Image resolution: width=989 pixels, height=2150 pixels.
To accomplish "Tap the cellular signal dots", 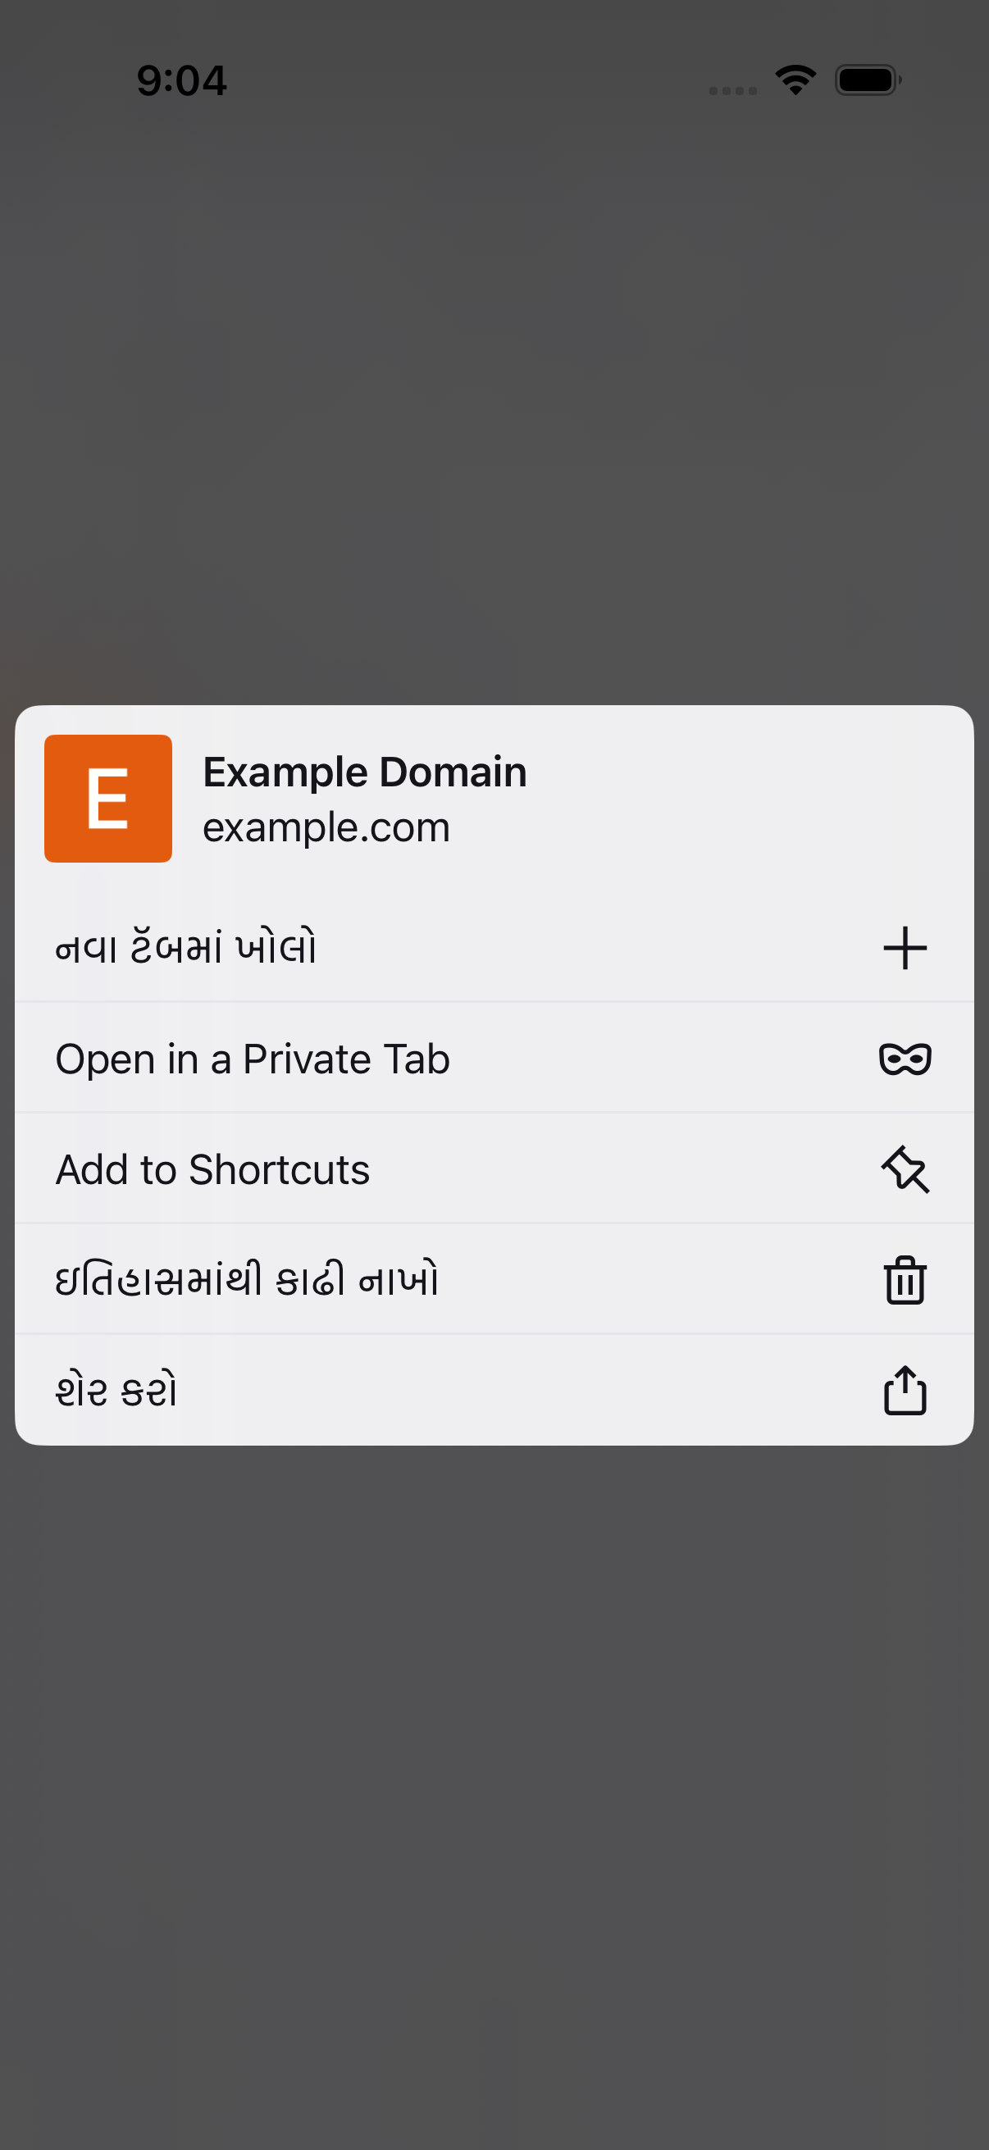I will [x=733, y=90].
